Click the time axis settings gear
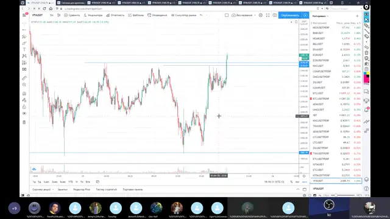 click(304, 176)
